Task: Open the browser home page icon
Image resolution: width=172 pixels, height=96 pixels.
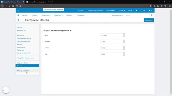Action: pos(13,6)
